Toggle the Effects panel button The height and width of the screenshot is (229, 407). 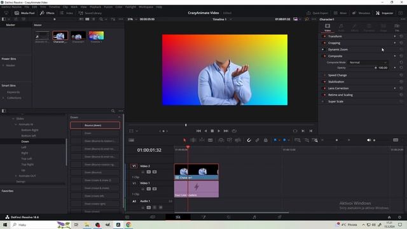point(47,13)
